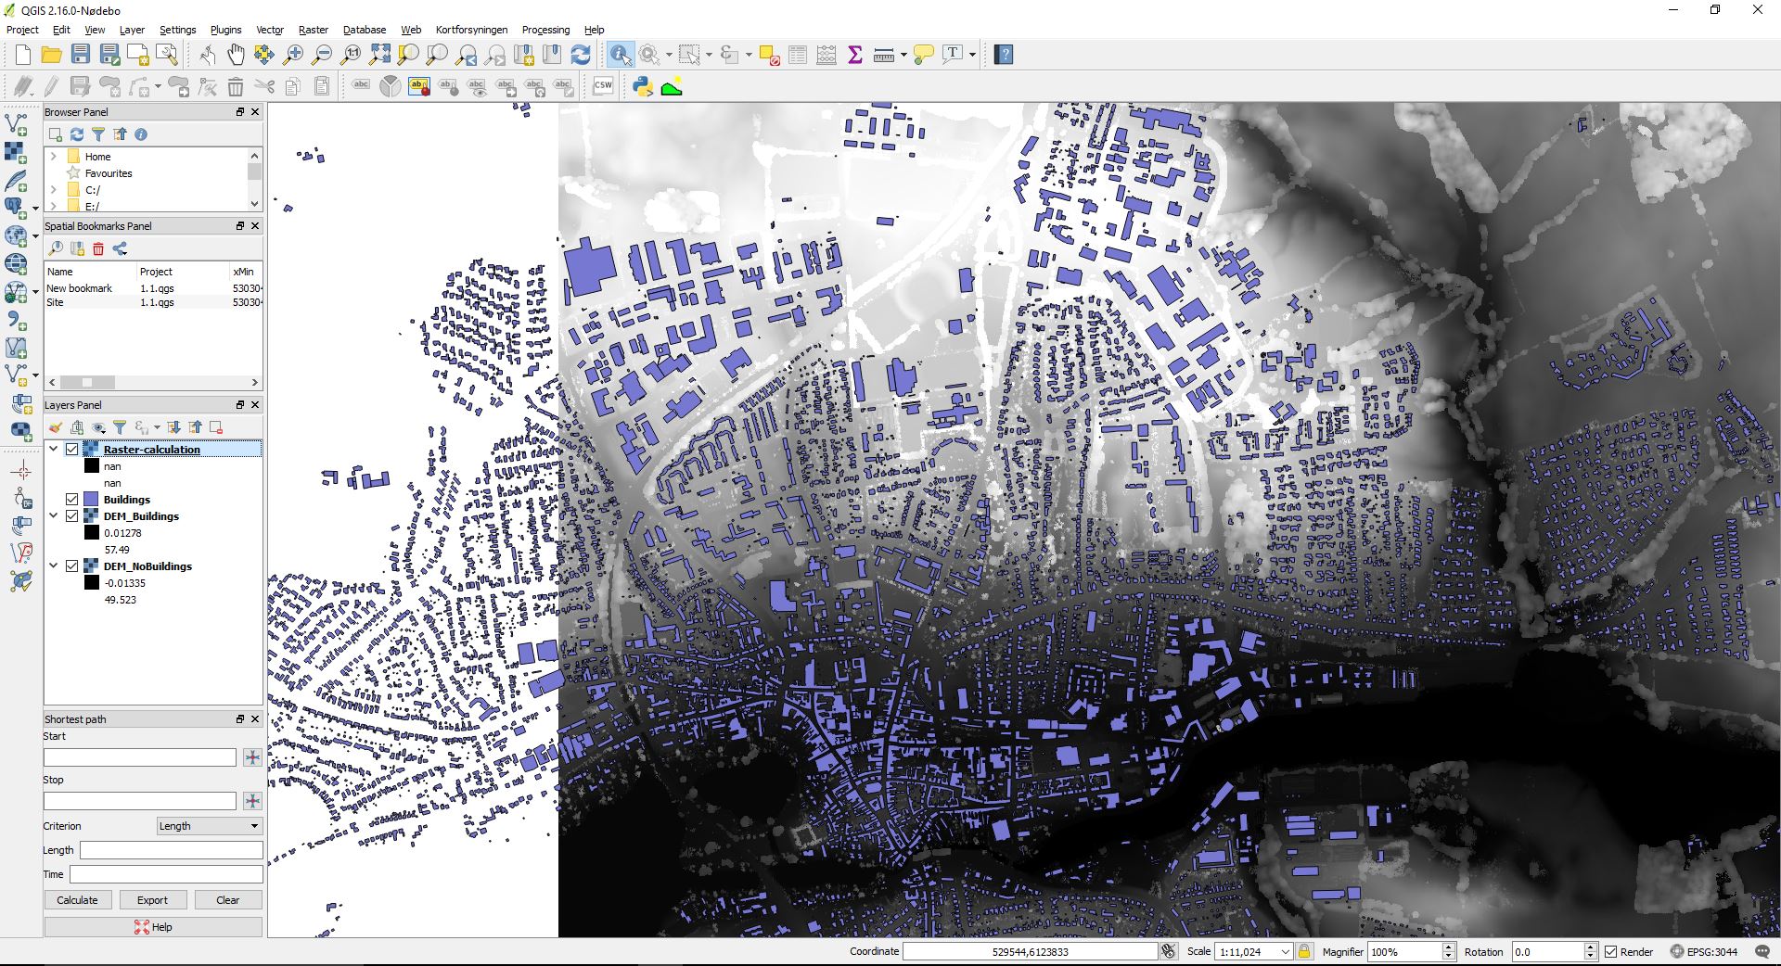Open the Kortforsyningen menu
This screenshot has width=1781, height=966.
pyautogui.click(x=471, y=30)
